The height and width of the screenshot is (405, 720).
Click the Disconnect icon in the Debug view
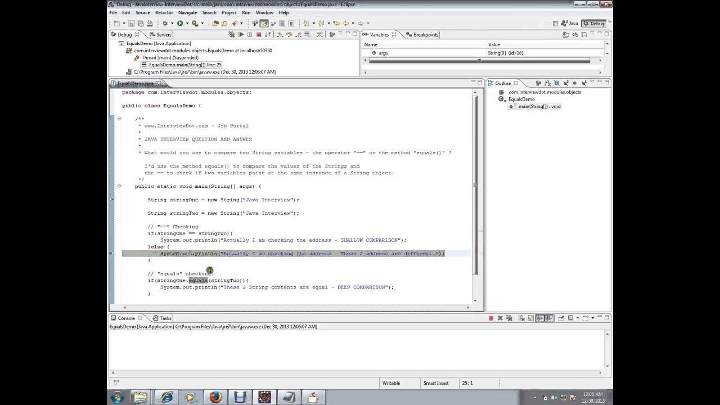pyautogui.click(x=268, y=34)
